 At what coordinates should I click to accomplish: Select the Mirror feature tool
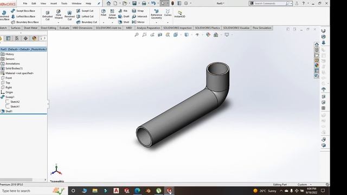click(138, 22)
